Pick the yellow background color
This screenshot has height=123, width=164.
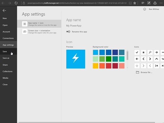coord(95,66)
